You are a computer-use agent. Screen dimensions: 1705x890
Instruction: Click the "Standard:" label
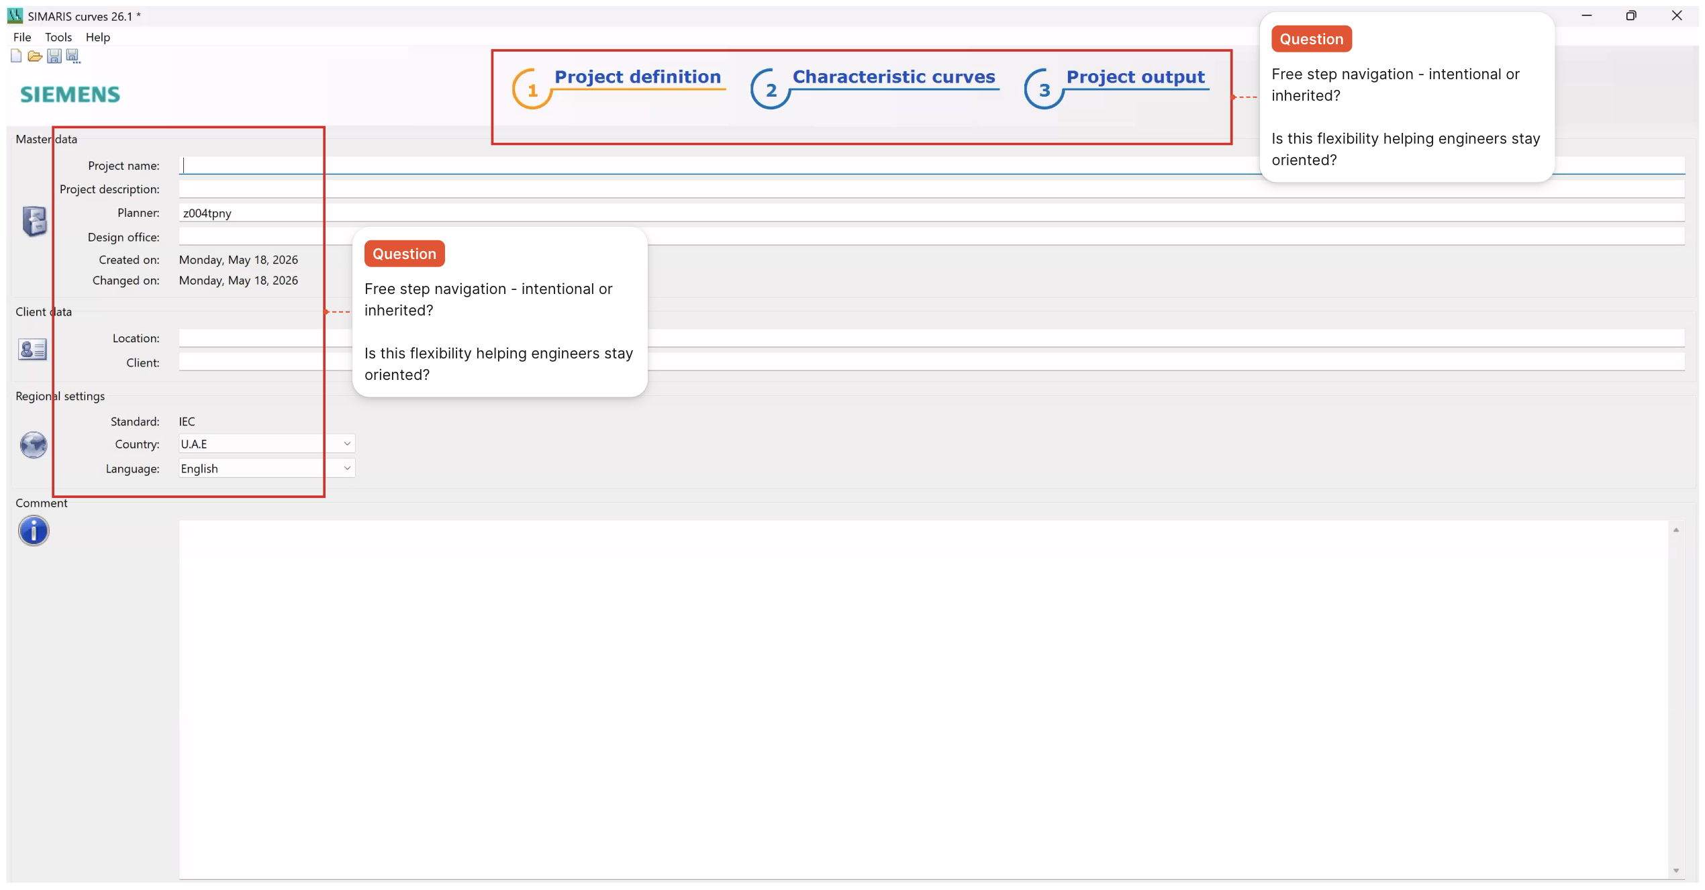[x=135, y=422]
